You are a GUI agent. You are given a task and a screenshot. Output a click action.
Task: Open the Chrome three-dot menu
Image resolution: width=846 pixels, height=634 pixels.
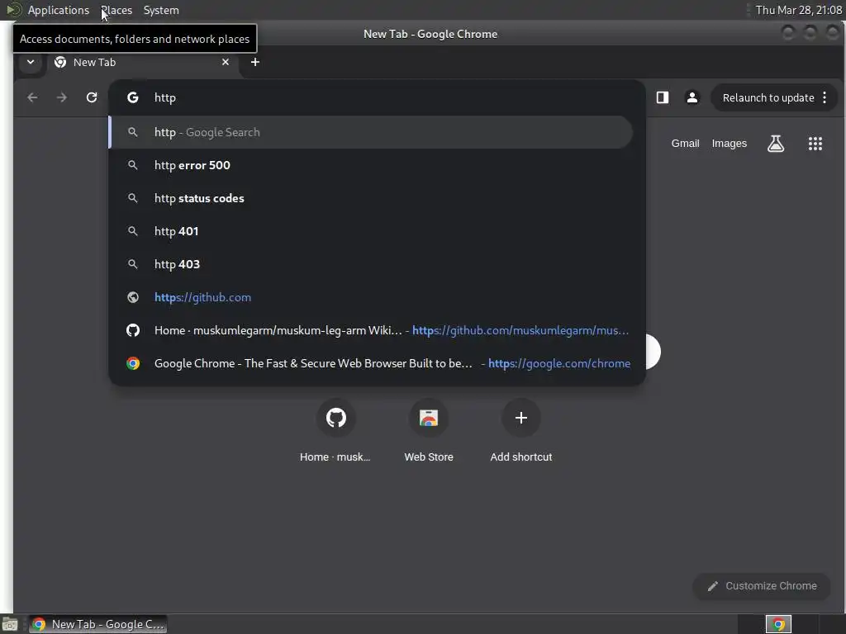(x=825, y=97)
